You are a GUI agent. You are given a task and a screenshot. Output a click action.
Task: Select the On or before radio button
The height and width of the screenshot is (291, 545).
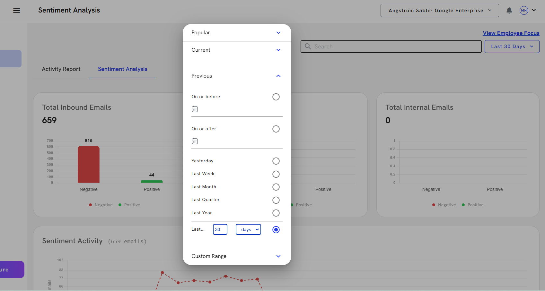point(276,97)
